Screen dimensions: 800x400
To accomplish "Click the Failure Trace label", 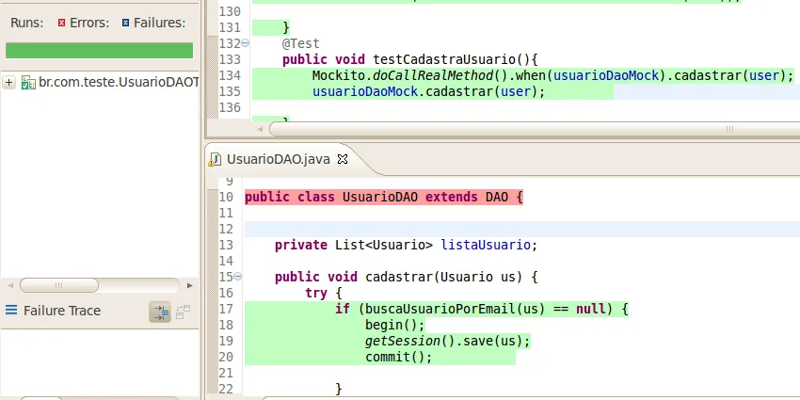I will pos(61,311).
